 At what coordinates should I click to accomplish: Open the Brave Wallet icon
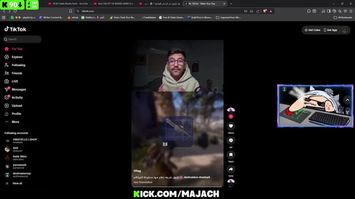point(334,11)
